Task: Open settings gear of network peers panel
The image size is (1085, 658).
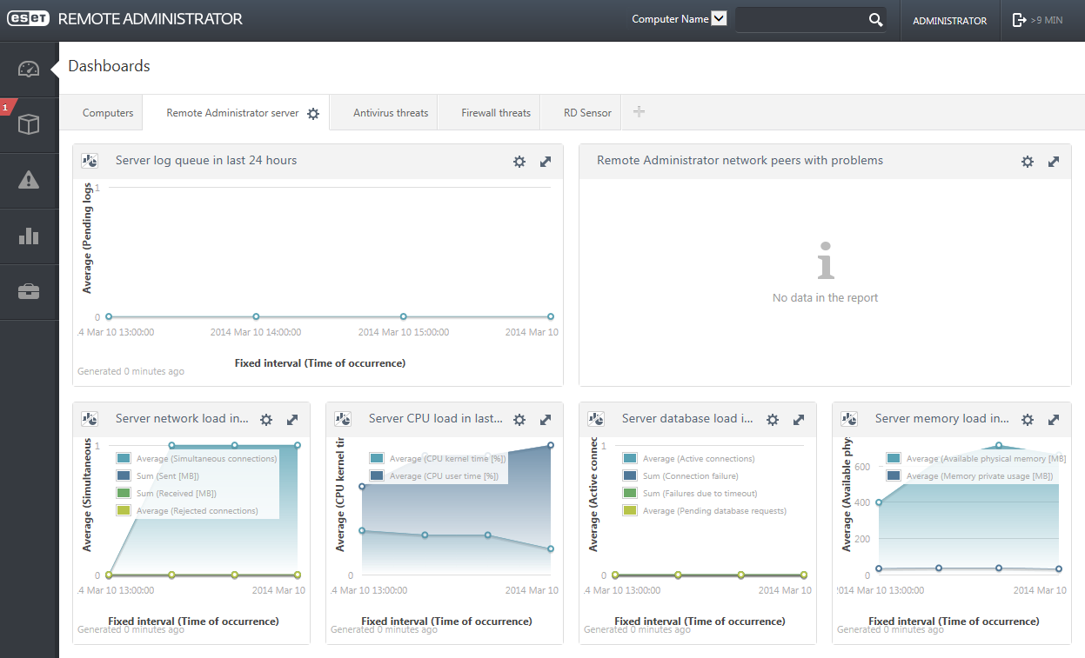Action: 1028,162
